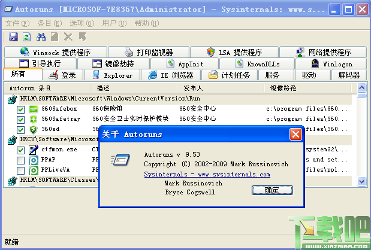
Task: Open the 条目(E) menu
Action: [x=50, y=23]
